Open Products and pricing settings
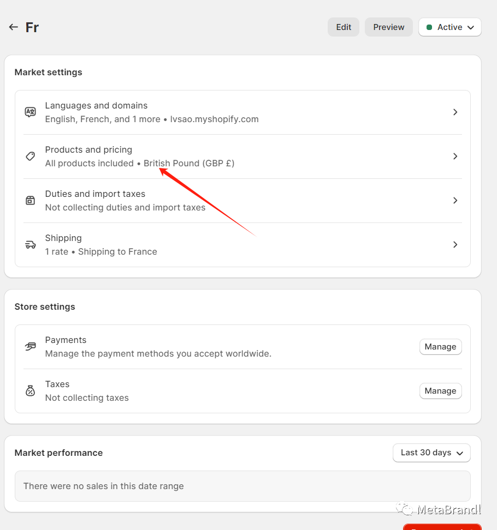The width and height of the screenshot is (497, 530). pyautogui.click(x=242, y=156)
